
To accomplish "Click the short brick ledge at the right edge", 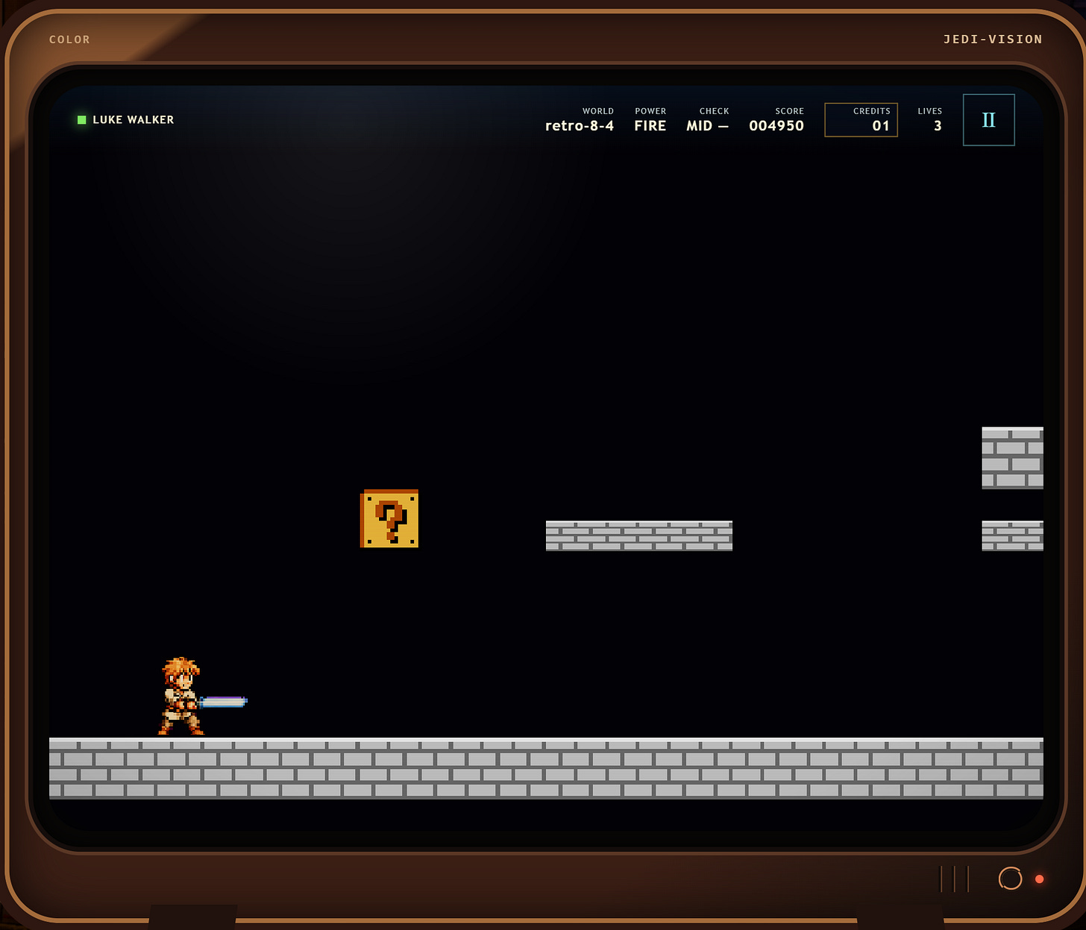I will click(1012, 535).
